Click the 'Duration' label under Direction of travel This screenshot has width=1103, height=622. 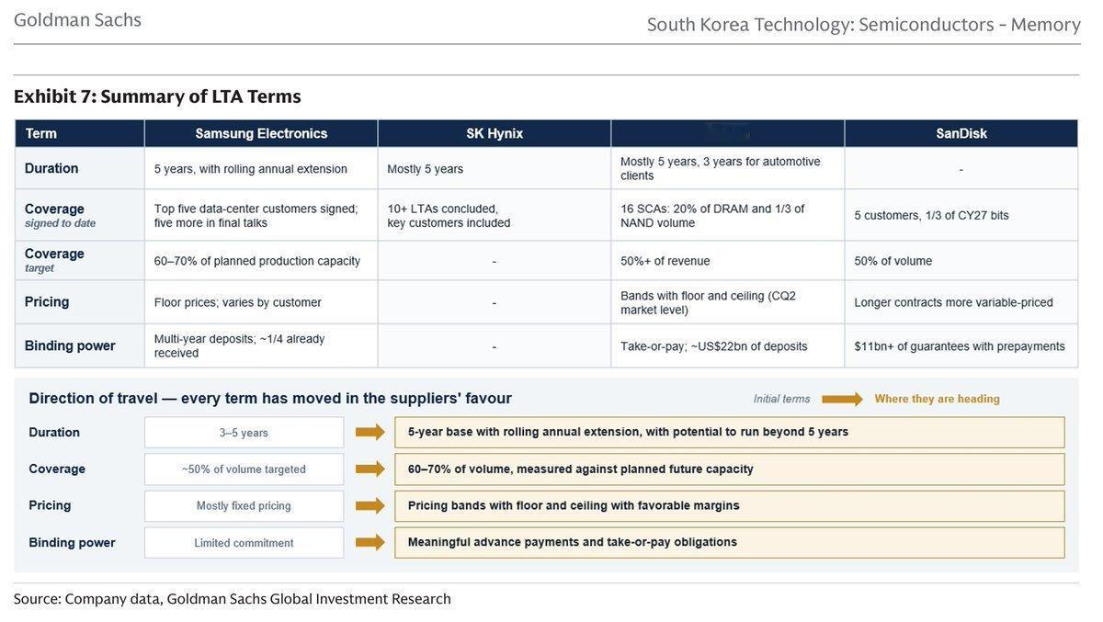point(54,432)
